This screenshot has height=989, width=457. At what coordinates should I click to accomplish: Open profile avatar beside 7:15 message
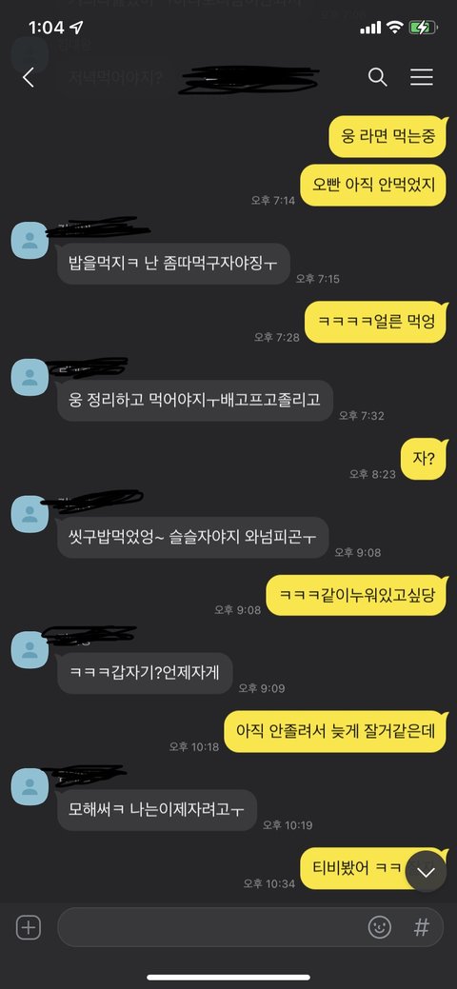[30, 240]
